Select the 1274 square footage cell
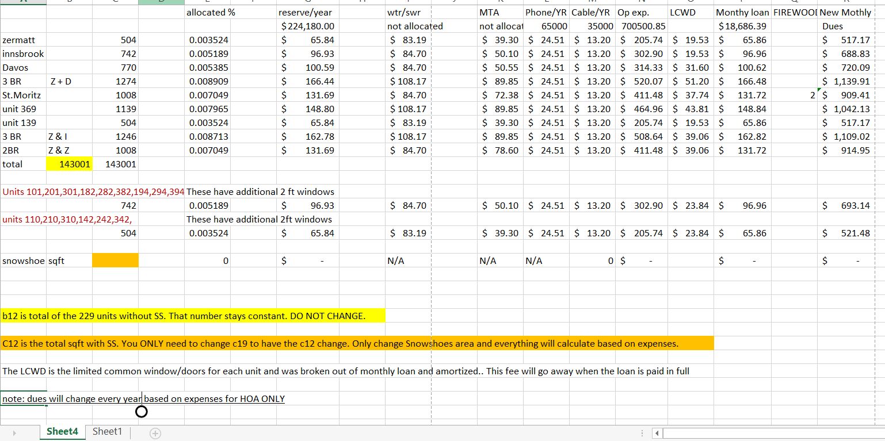Viewport: 885px width, 441px height. [x=116, y=82]
